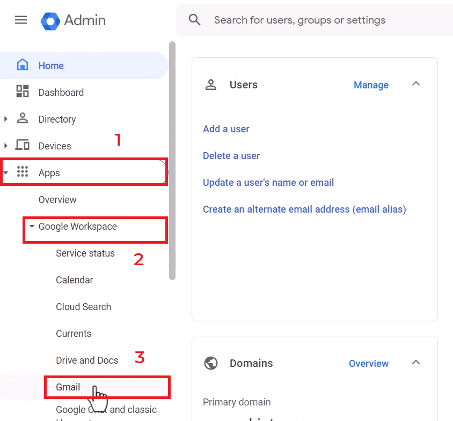Collapse the Domains card chevron
The height and width of the screenshot is (421, 453).
pos(416,363)
